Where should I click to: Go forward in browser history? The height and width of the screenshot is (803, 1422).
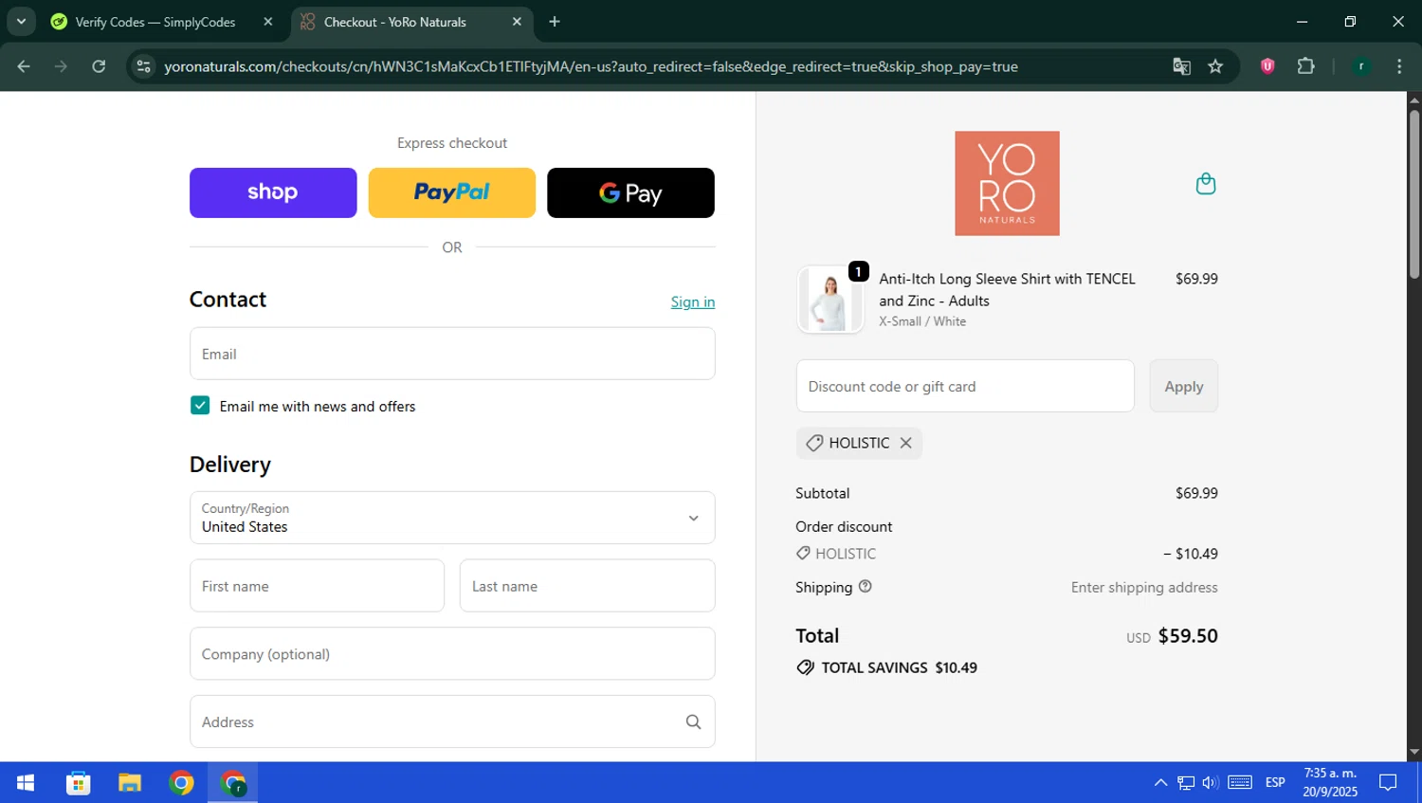(61, 66)
